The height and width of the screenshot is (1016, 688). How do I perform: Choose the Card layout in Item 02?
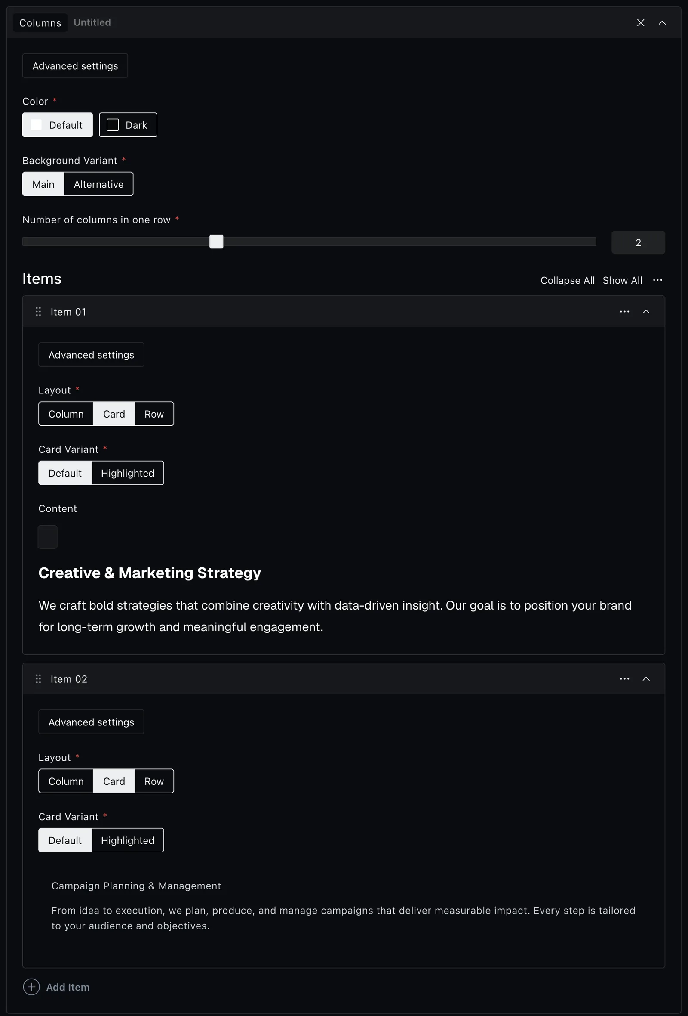[x=114, y=781]
